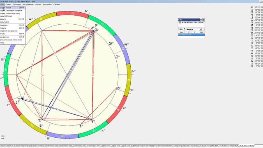The height and width of the screenshot is (148, 263).
Task: Open the Инструменты menu
Action: [x=28, y=5]
